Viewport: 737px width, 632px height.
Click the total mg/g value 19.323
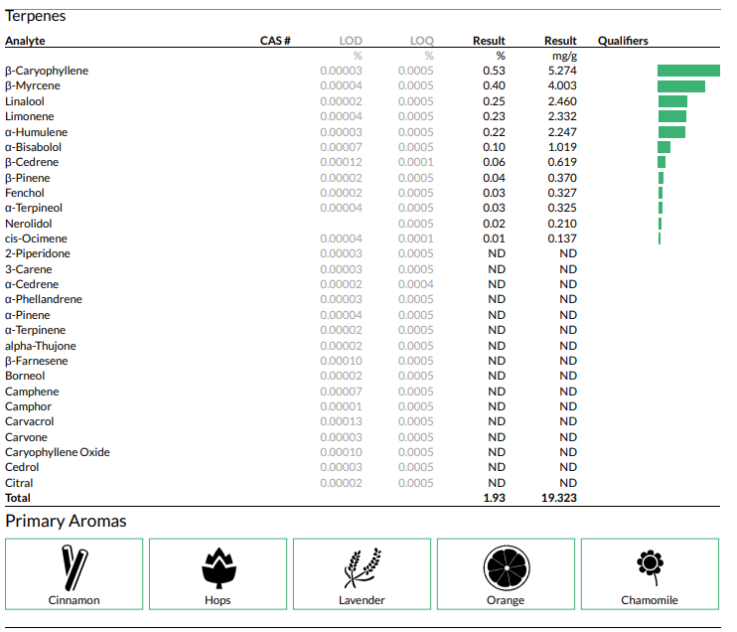[x=559, y=498]
